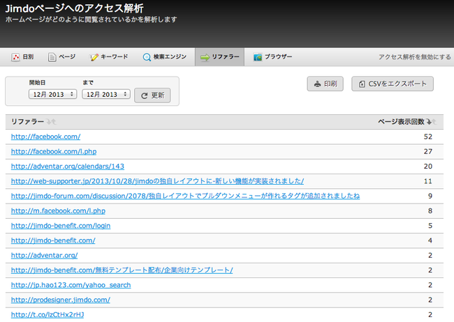454x322 pixels.
Task: Click the リファラー green arrow icon
Action: pyautogui.click(x=205, y=58)
